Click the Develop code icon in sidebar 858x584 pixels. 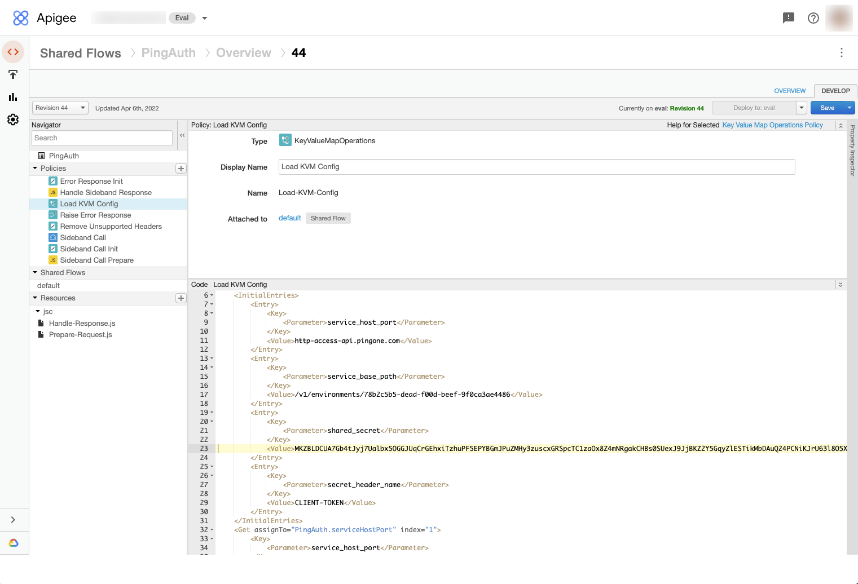tap(13, 52)
